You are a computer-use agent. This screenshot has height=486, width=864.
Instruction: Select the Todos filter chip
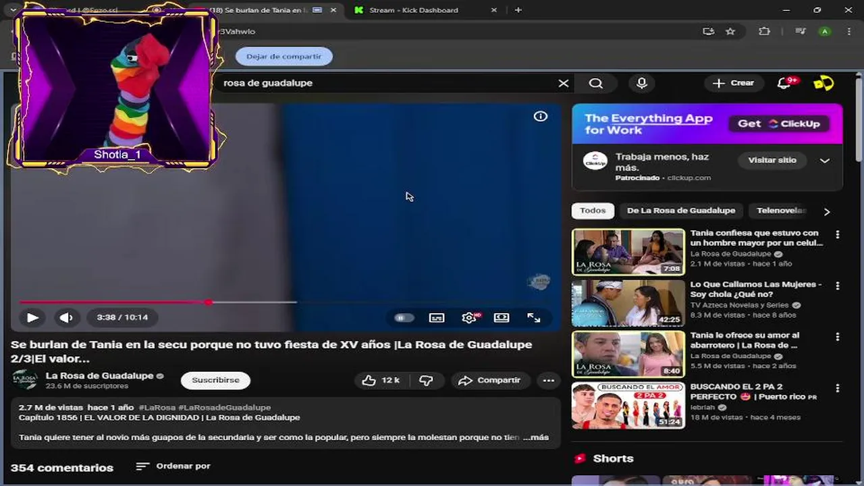(593, 211)
